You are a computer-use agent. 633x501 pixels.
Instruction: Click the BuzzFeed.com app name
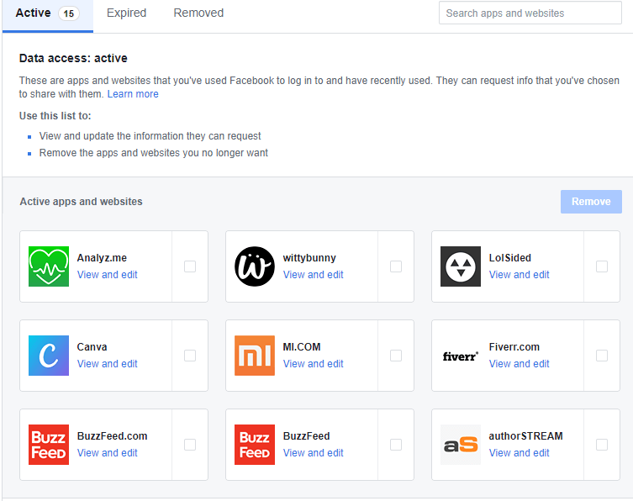click(x=113, y=436)
